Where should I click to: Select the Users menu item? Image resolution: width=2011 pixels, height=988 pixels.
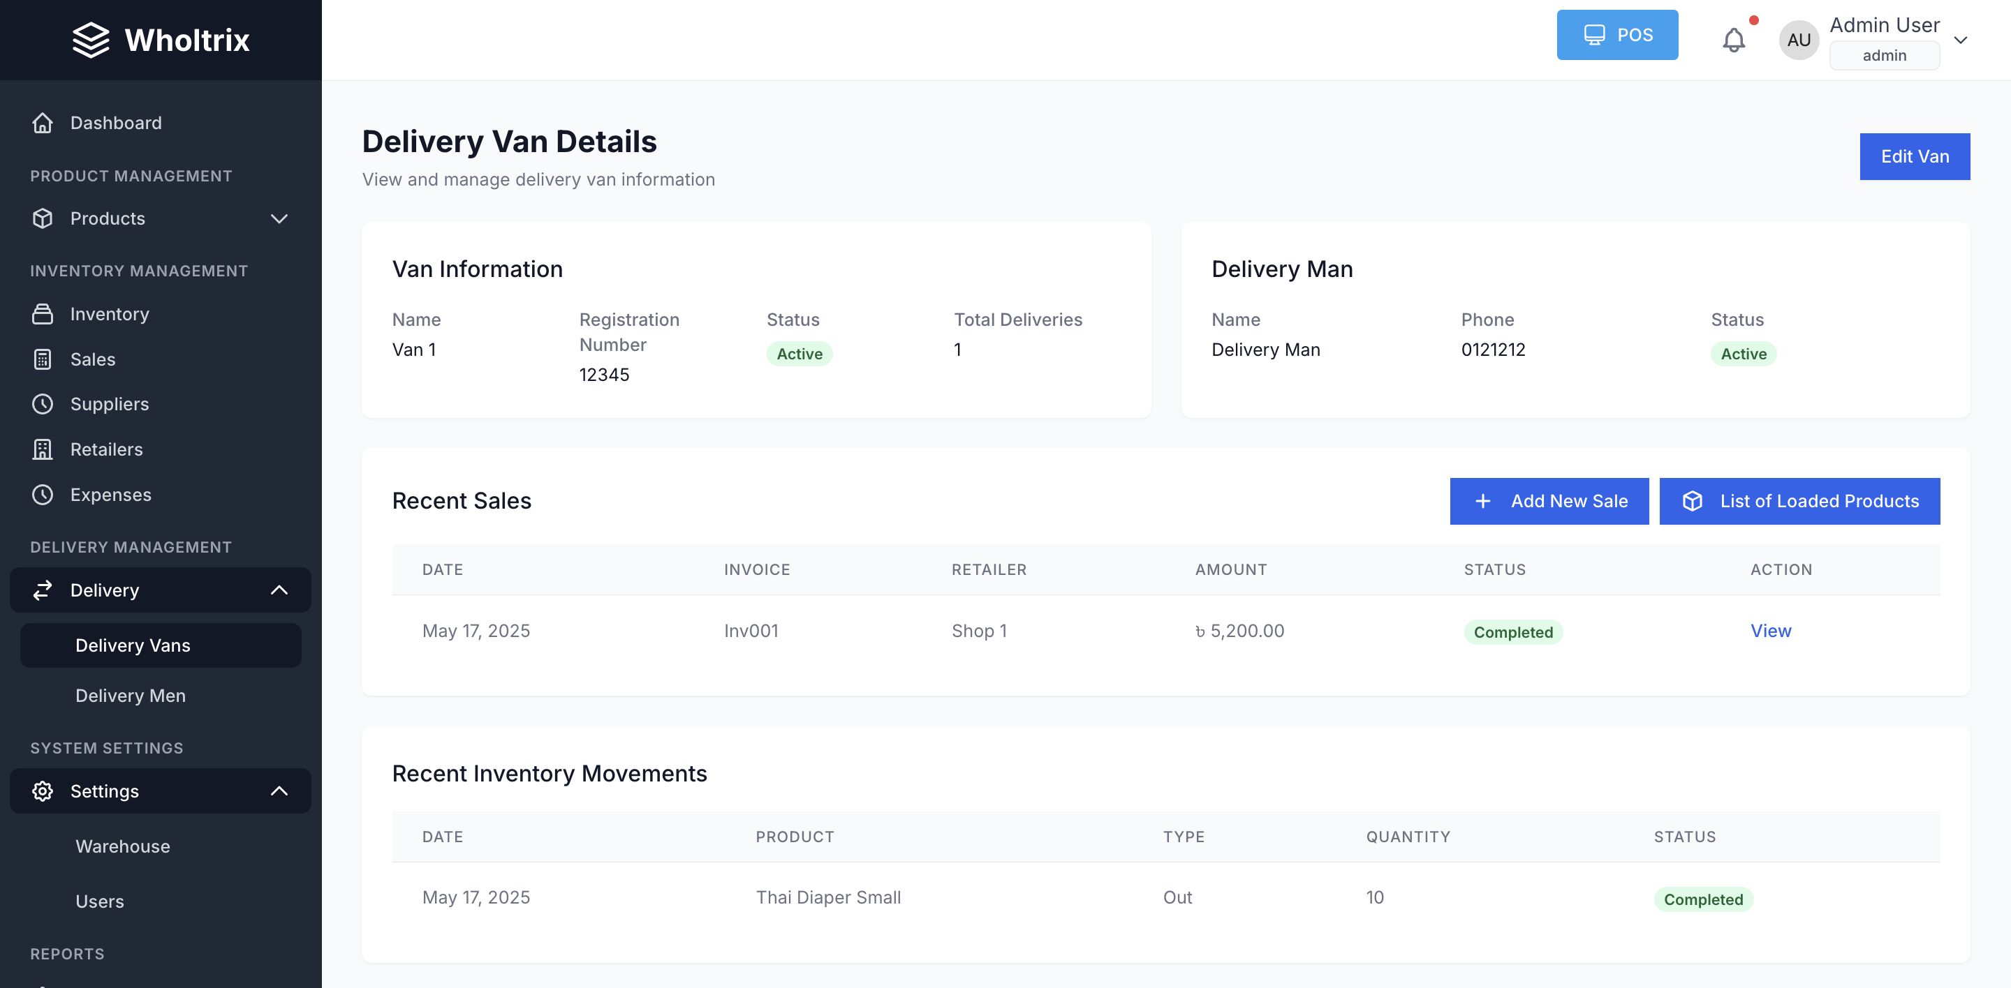100,901
